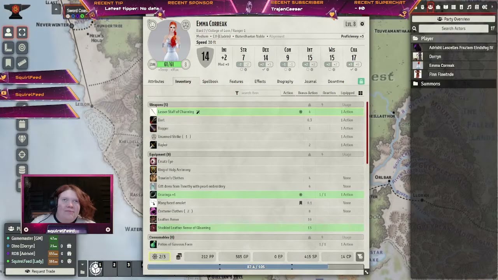Filter inventory by Bonus Action
The height and width of the screenshot is (280, 498).
pos(308,93)
